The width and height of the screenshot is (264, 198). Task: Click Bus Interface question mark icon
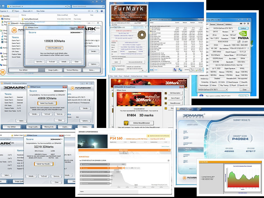pos(248,48)
